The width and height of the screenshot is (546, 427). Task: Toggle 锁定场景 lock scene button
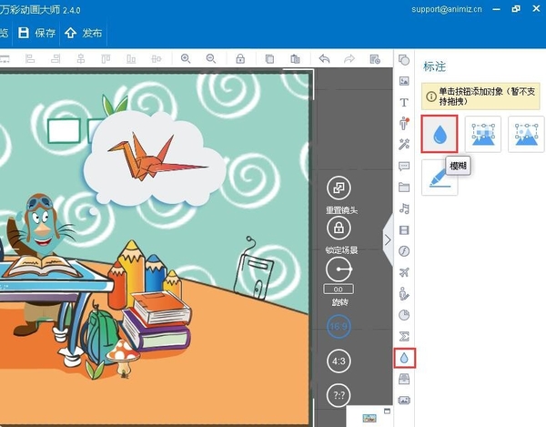click(339, 228)
